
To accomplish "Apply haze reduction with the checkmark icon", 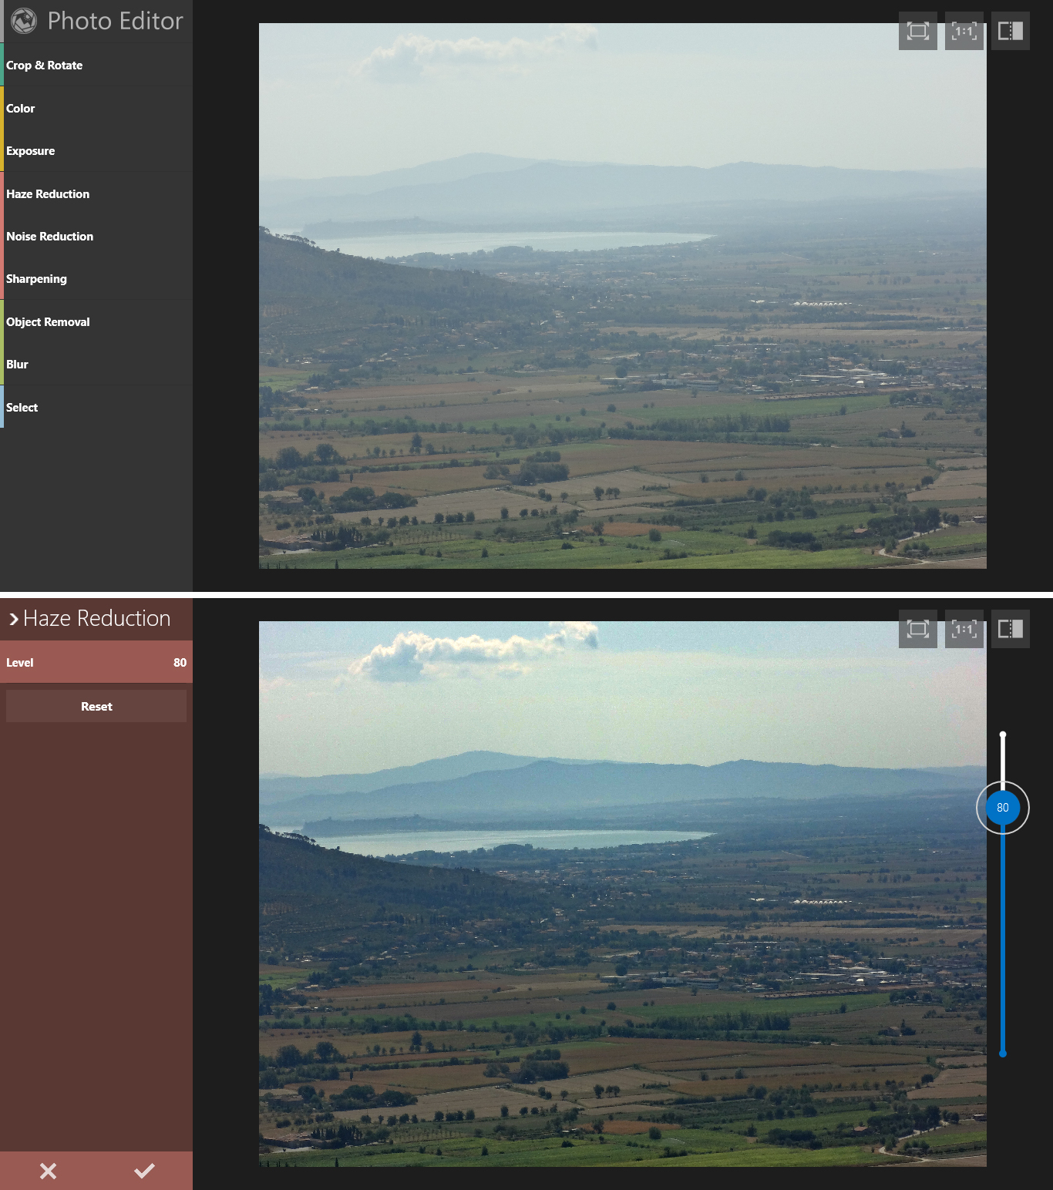I will point(144,1171).
